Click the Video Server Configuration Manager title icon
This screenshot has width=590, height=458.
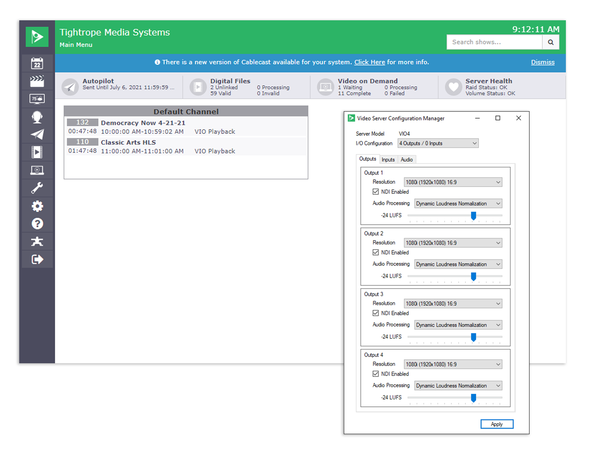point(351,118)
